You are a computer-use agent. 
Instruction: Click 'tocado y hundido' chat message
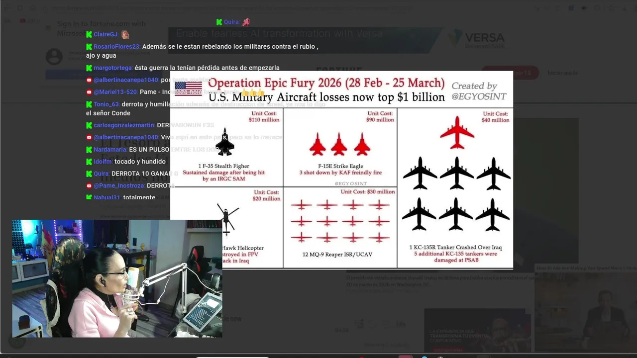tap(140, 162)
